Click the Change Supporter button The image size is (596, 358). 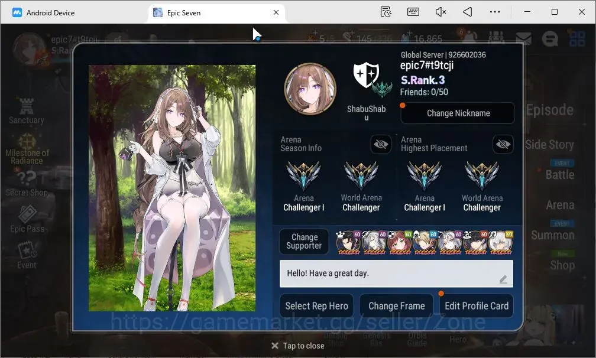click(x=304, y=242)
